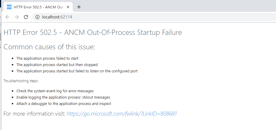276x130 pixels.
Task: Reload the localhost page
Action: click(26, 17)
